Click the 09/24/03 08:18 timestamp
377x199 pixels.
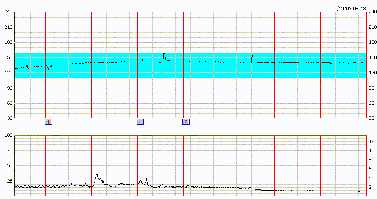[x=348, y=8]
